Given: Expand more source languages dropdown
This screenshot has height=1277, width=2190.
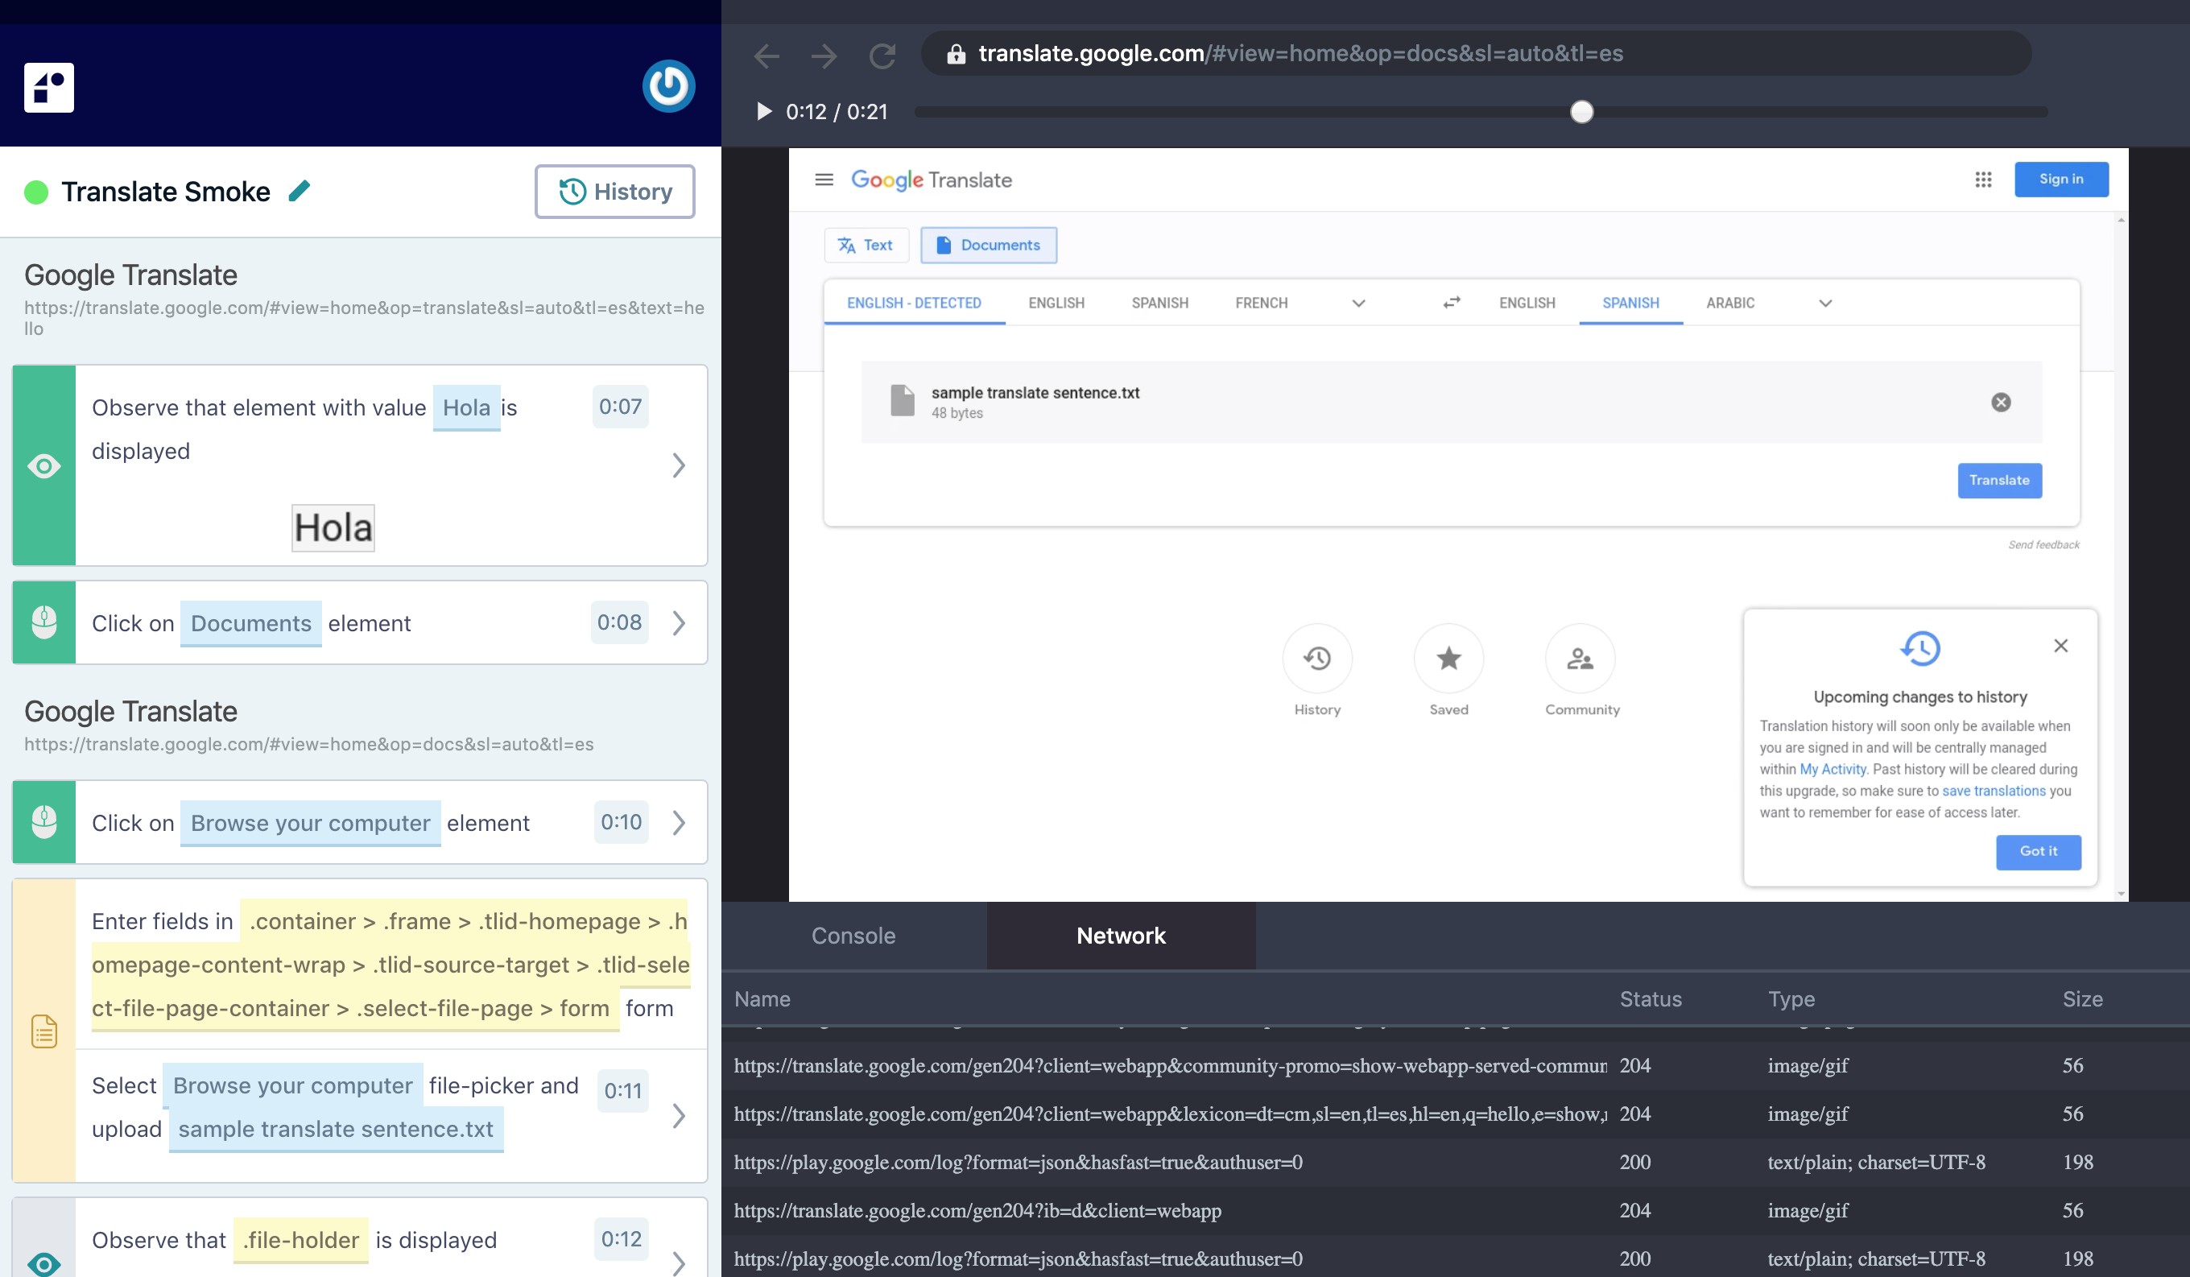Looking at the screenshot, I should 1358,304.
